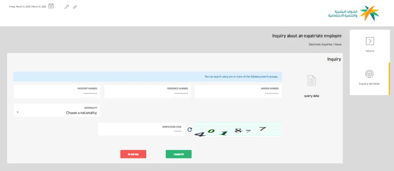This screenshot has width=394, height=171.
Task: Click the captcha image showing 401877
Action: 238,130
